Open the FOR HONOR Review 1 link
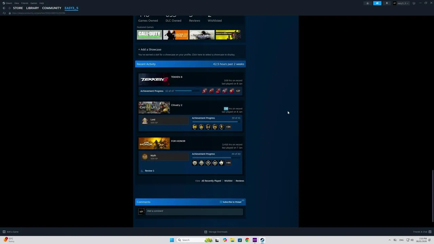 click(x=150, y=171)
